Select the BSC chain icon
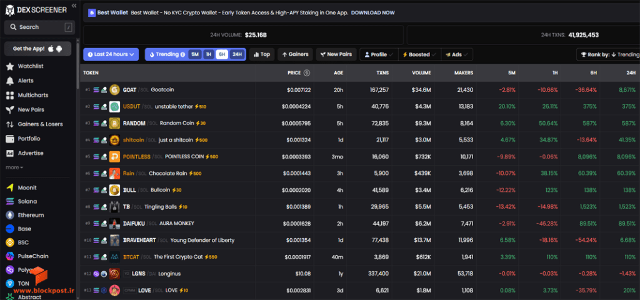The image size is (640, 300). (10, 242)
